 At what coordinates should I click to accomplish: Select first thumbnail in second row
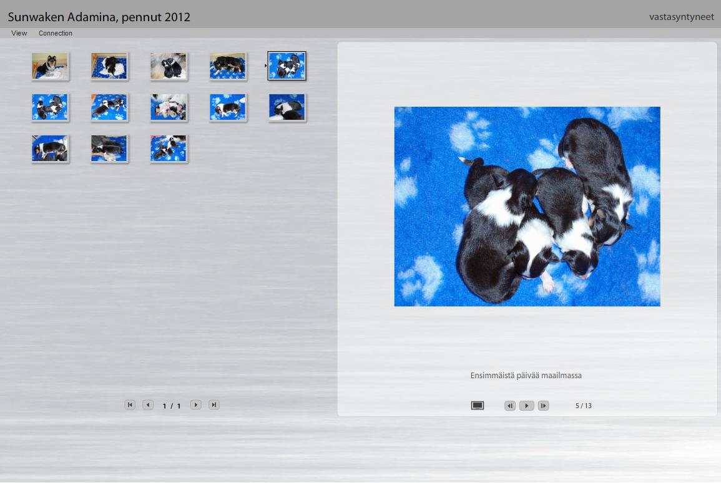(50, 107)
